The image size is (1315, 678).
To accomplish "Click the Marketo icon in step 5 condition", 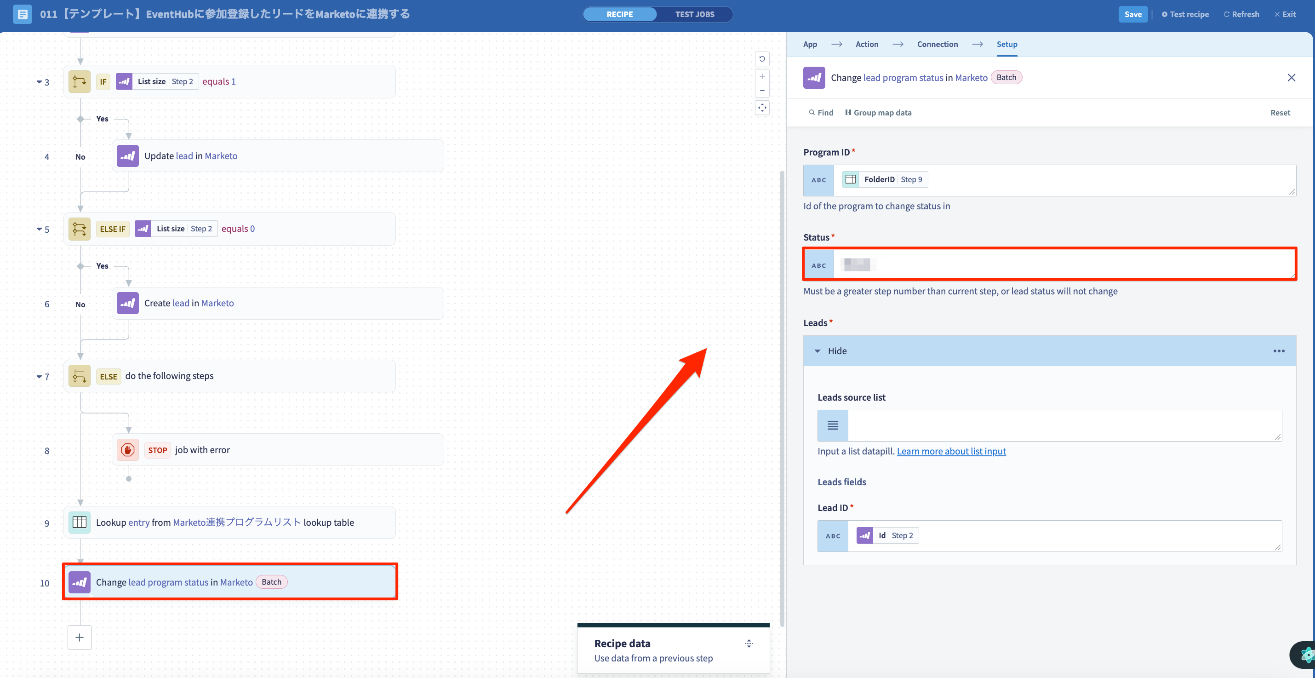I will 143,229.
